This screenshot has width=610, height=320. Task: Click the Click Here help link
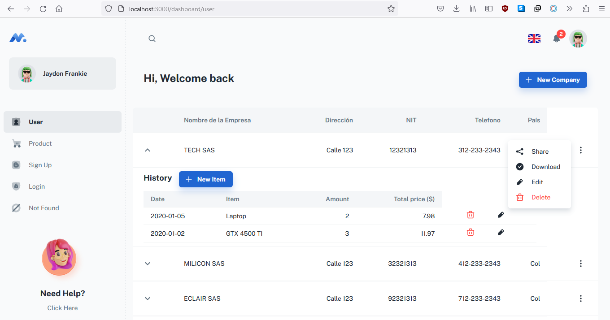62,308
